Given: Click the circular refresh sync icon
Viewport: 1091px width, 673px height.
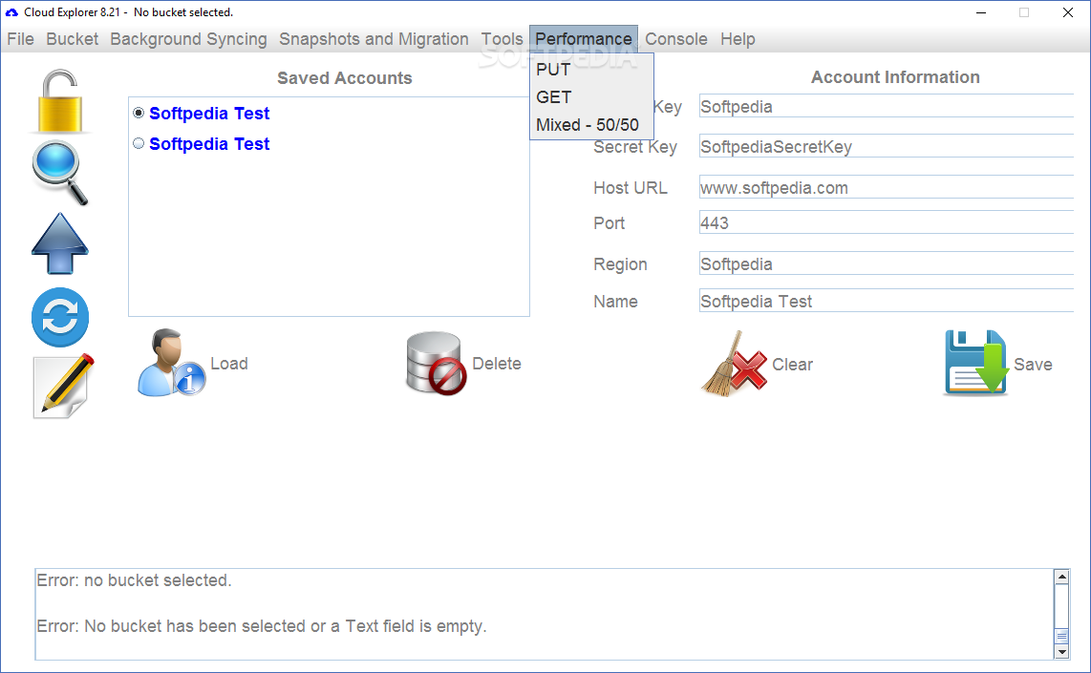Looking at the screenshot, I should pyautogui.click(x=60, y=317).
